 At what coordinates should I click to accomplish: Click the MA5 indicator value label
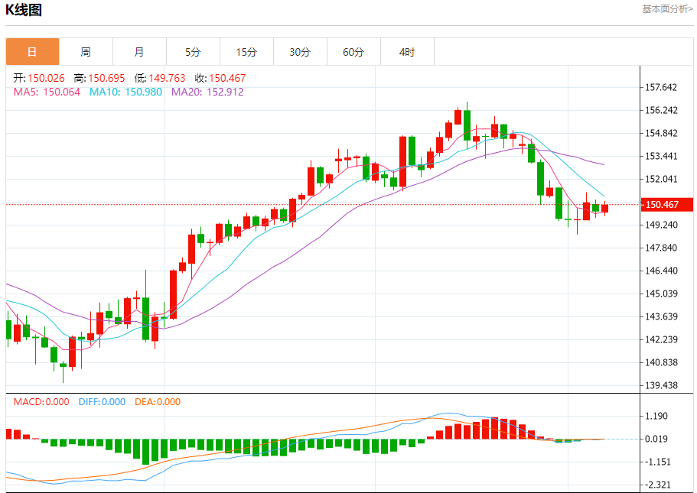pos(47,92)
